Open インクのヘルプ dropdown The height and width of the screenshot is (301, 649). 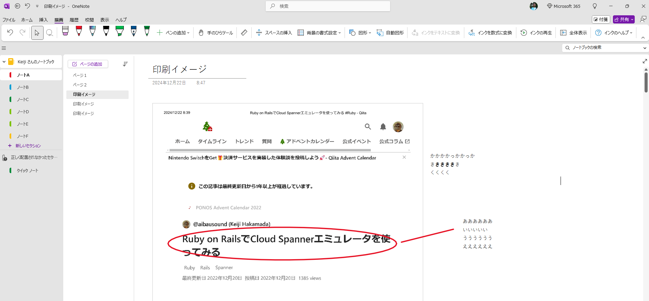click(x=614, y=33)
